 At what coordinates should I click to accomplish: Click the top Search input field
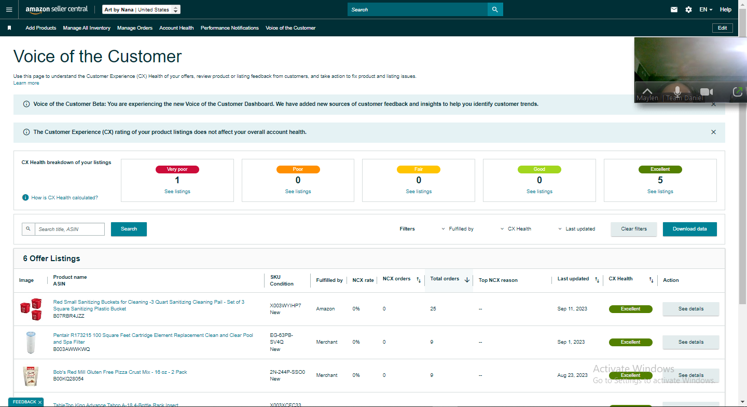pos(418,9)
